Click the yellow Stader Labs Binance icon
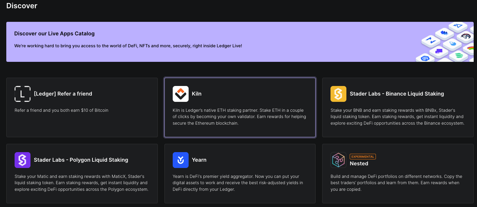 pos(338,94)
